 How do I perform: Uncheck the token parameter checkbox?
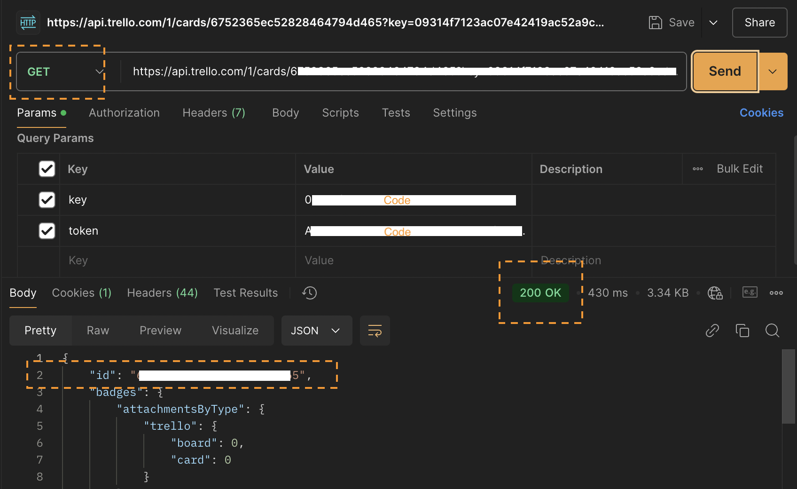[47, 231]
